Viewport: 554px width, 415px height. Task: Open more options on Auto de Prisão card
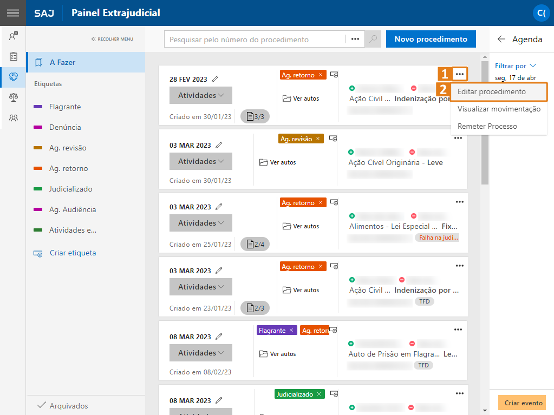pos(458,330)
